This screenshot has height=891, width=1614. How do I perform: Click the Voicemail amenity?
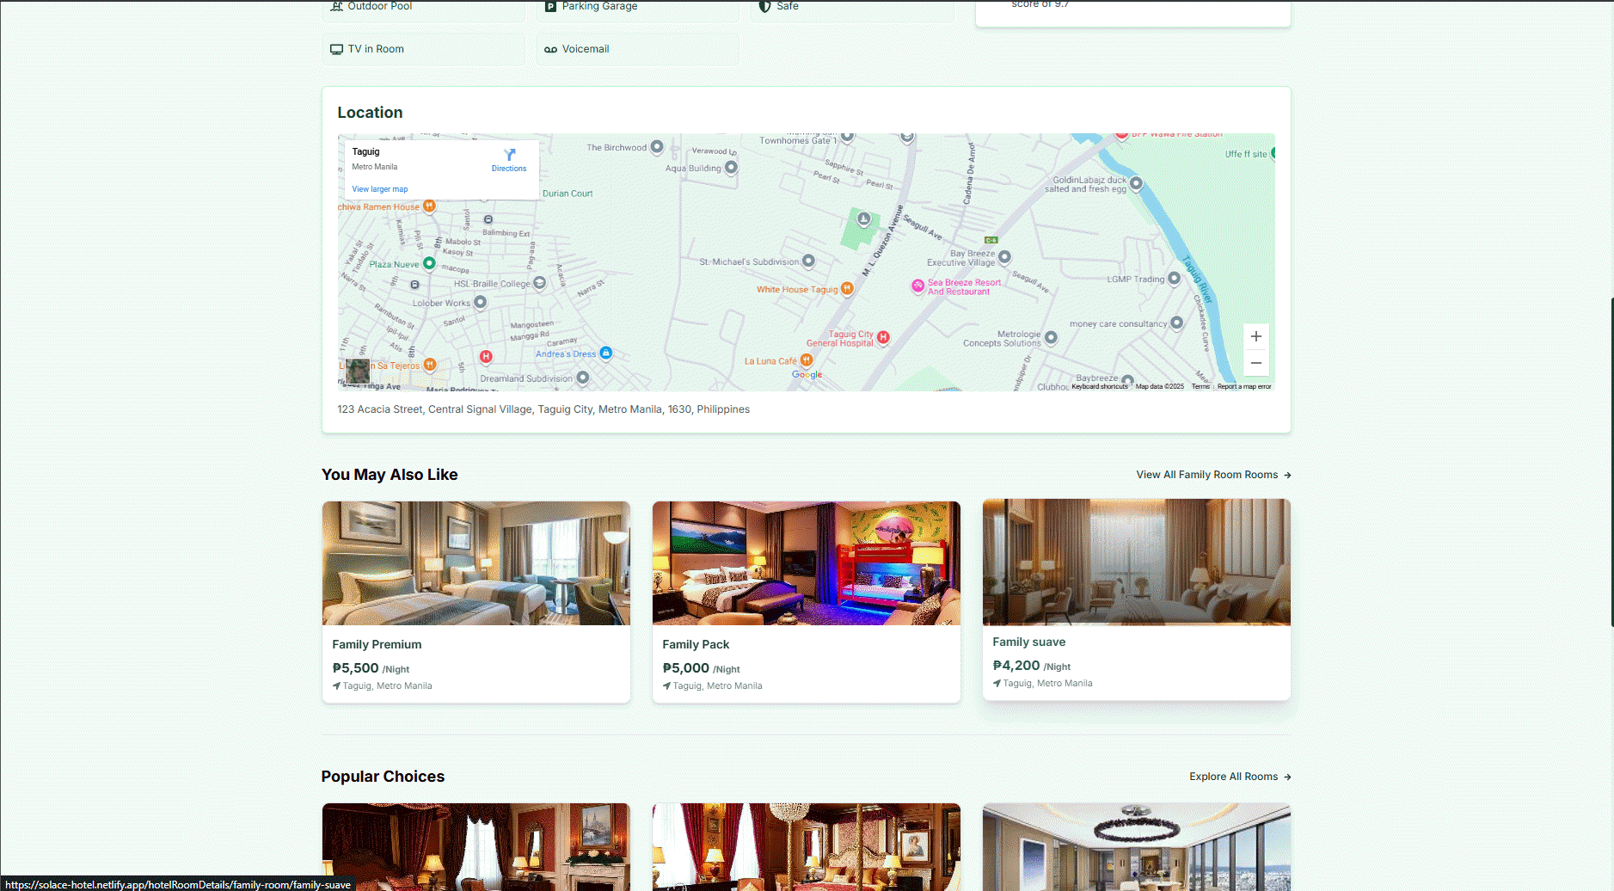pyautogui.click(x=638, y=49)
